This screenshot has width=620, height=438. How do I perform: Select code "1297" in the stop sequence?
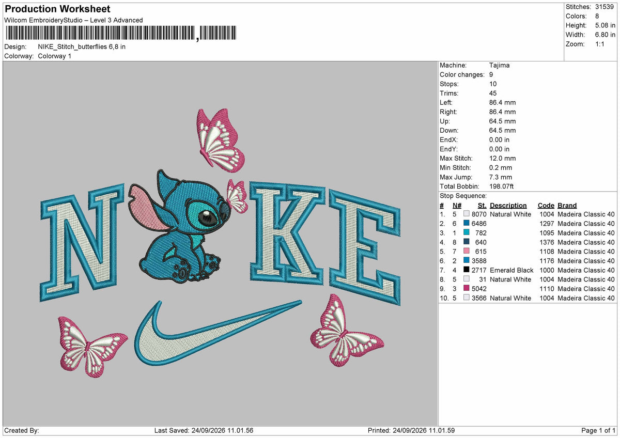pyautogui.click(x=547, y=224)
